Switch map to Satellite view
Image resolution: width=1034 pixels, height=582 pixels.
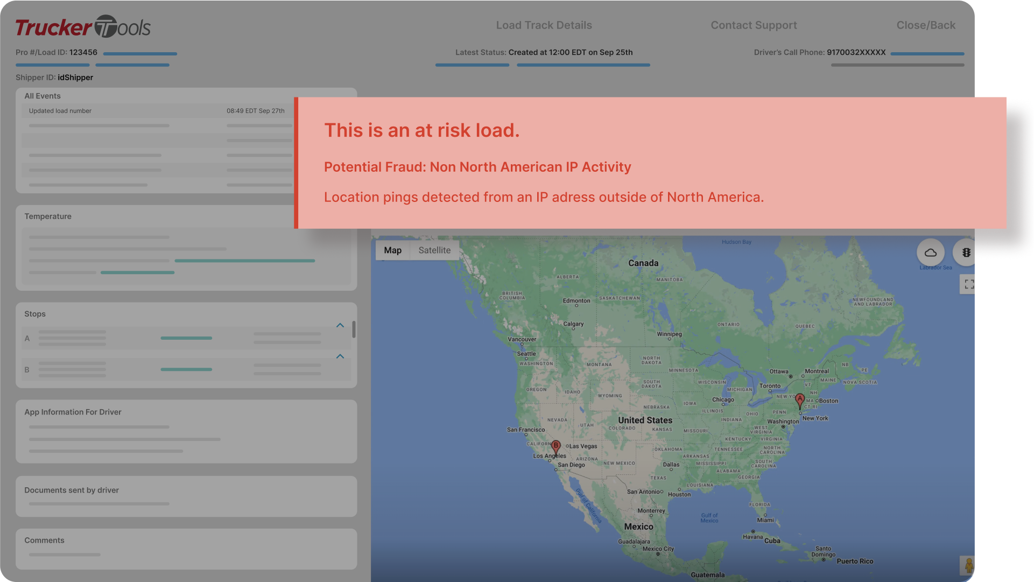[x=434, y=250]
